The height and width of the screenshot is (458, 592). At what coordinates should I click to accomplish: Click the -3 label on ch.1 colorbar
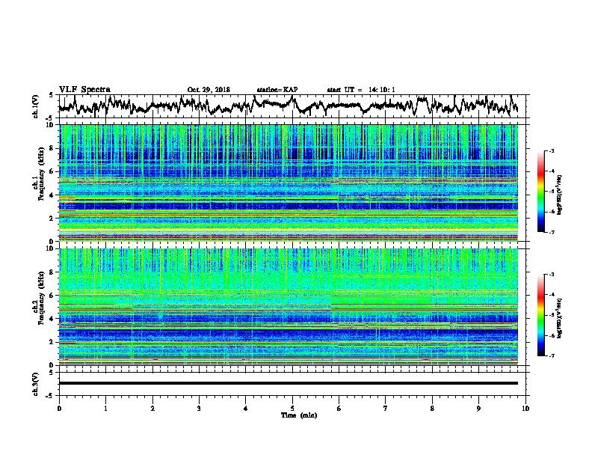tap(551, 150)
